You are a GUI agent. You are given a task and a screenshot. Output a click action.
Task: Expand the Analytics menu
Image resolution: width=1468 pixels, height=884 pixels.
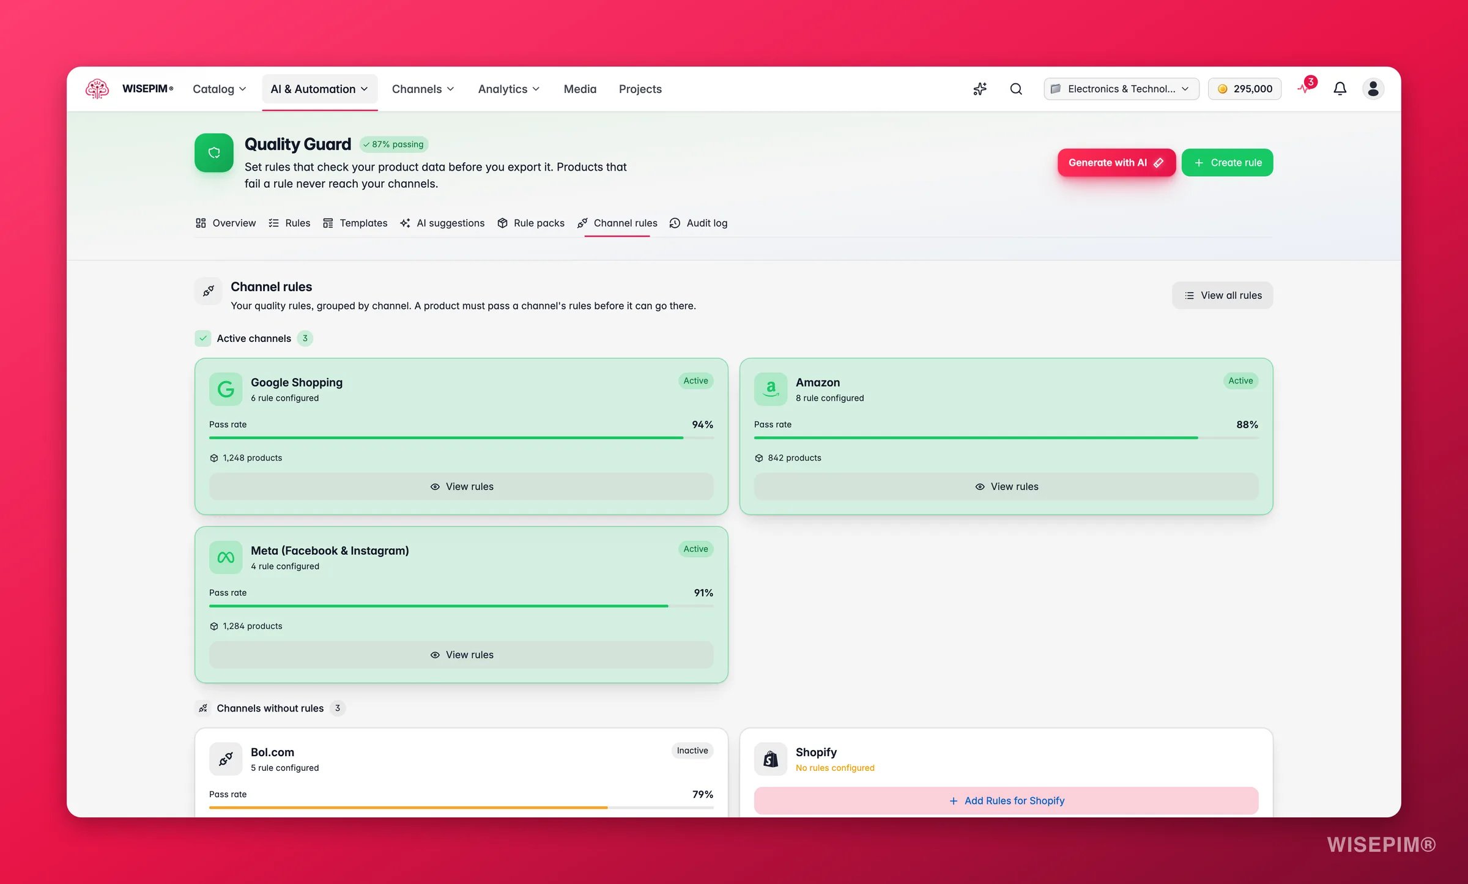pyautogui.click(x=509, y=89)
